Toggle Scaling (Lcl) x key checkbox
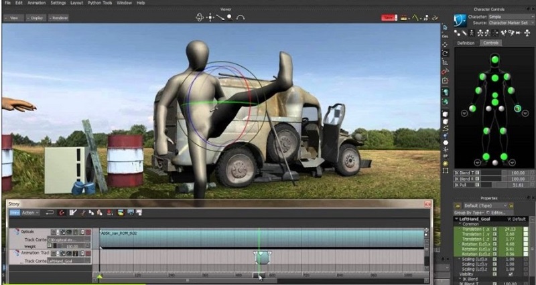Image resolution: width=536 pixels, height=285 pixels. click(x=526, y=259)
